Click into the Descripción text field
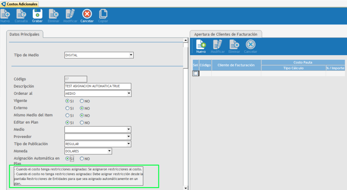This screenshot has width=347, height=190. [98, 86]
